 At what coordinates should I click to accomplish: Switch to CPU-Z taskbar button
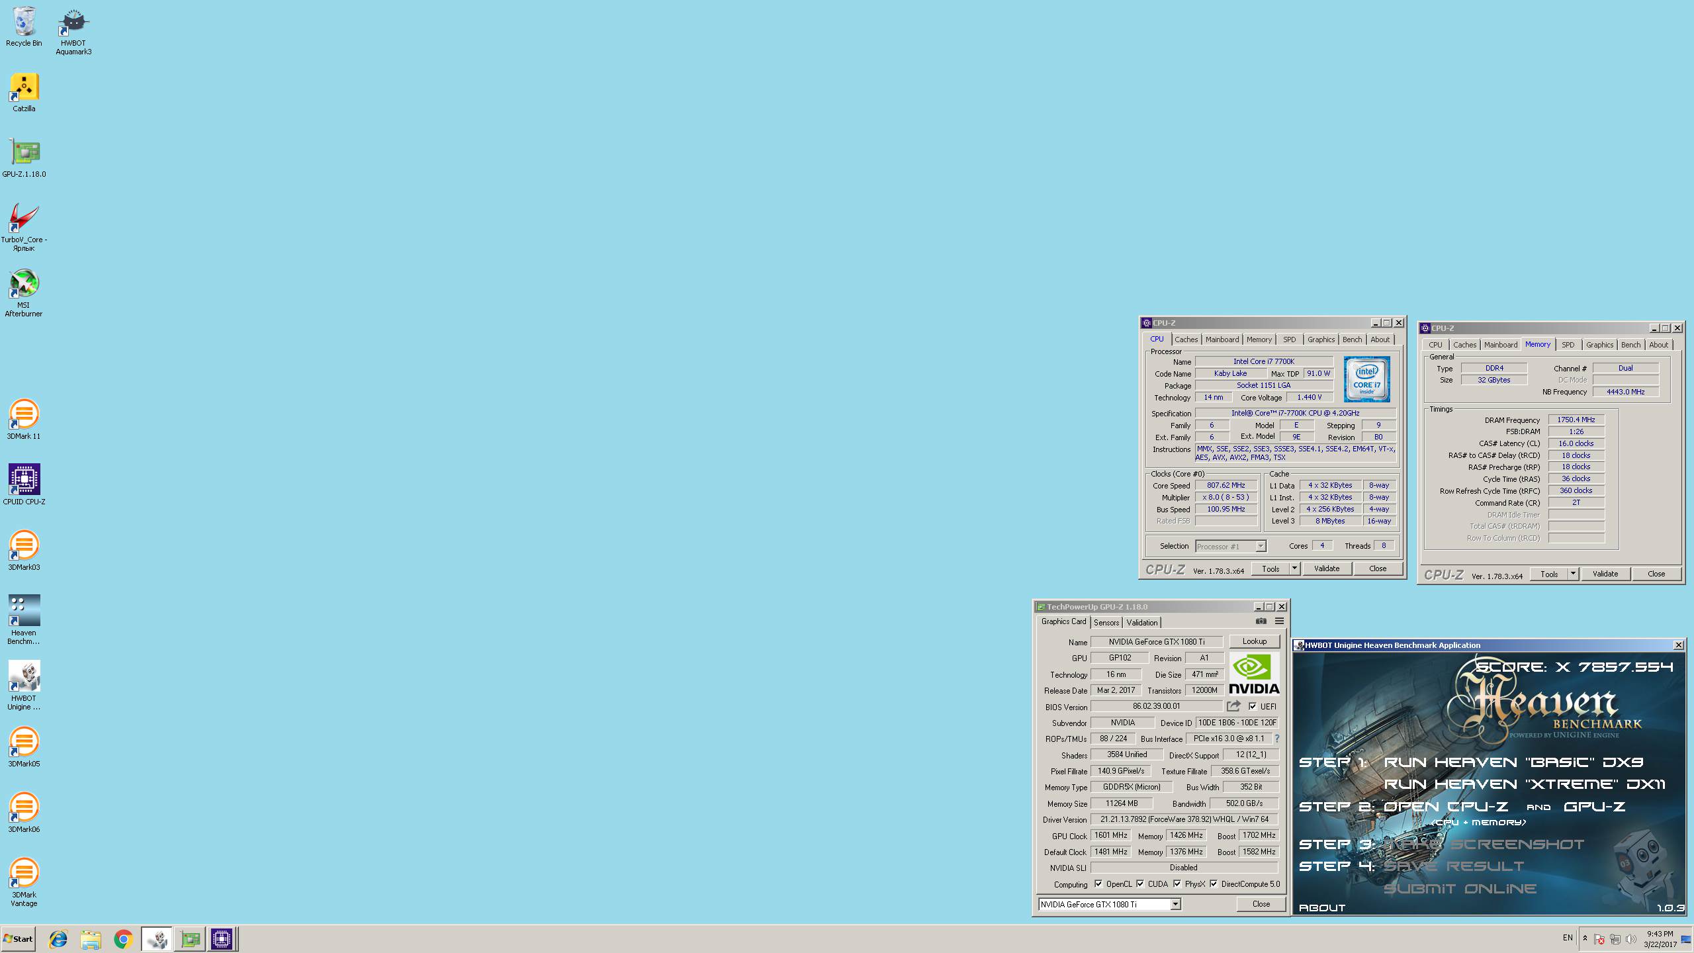pos(222,939)
